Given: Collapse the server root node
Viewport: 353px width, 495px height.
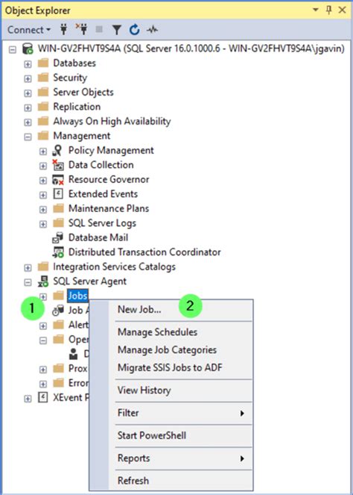Looking at the screenshot, I should (x=12, y=49).
